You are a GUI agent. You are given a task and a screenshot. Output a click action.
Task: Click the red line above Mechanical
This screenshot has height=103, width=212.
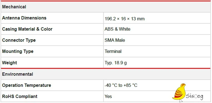[x=106, y=1]
